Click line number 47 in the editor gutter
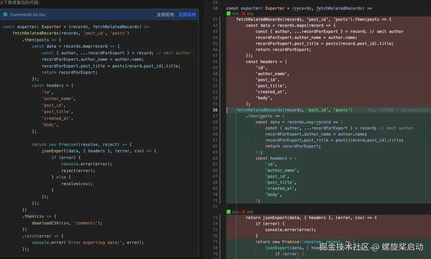This screenshot has height=259, width=431. [x=215, y=56]
